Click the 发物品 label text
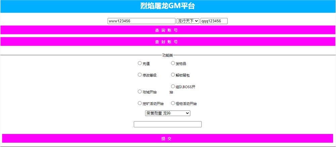Viewport: 336px width, 147px height. 181,63
